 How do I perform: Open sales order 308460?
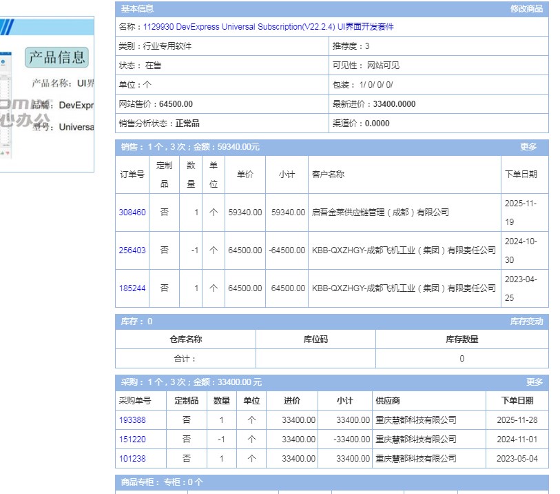coord(132,213)
